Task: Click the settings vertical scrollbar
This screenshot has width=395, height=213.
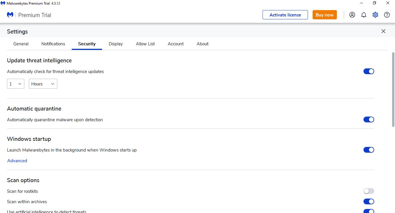Action: coord(393,89)
